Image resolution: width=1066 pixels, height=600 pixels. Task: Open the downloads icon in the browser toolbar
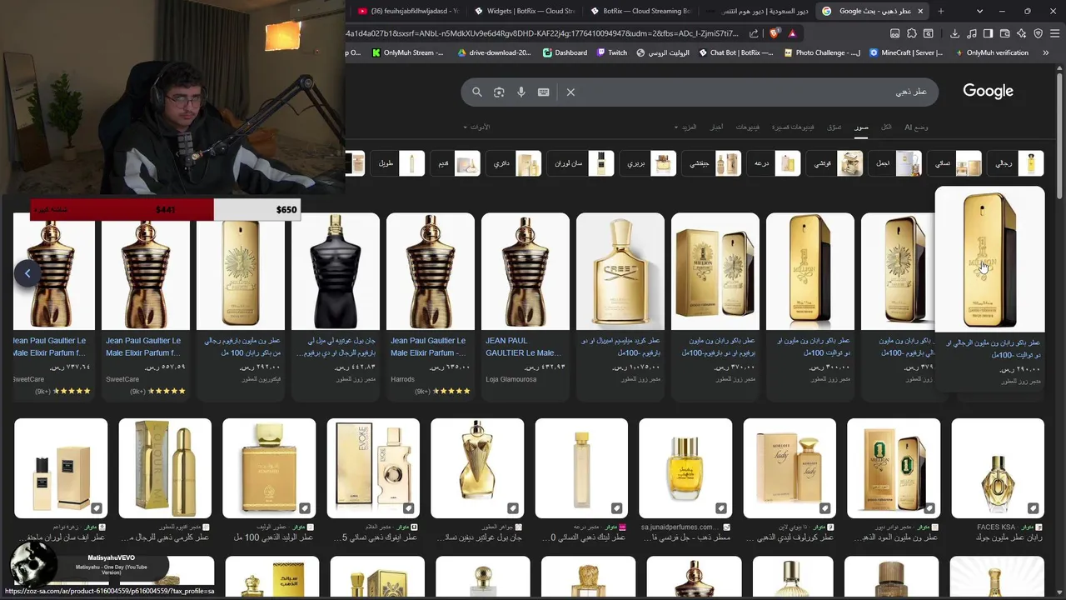click(954, 33)
